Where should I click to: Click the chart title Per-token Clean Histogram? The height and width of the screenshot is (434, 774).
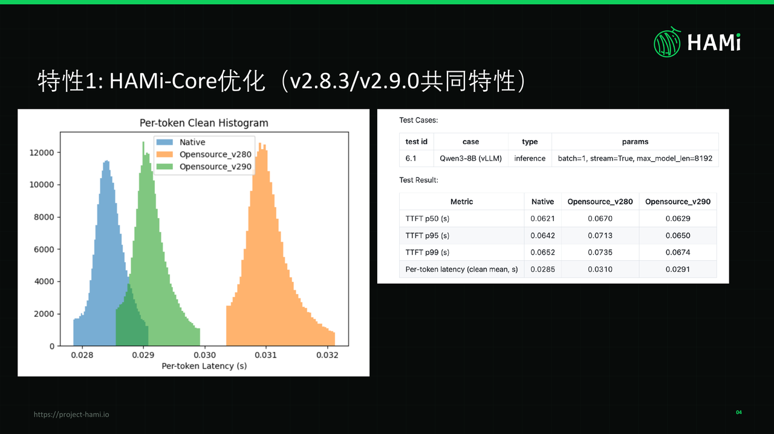click(x=204, y=123)
